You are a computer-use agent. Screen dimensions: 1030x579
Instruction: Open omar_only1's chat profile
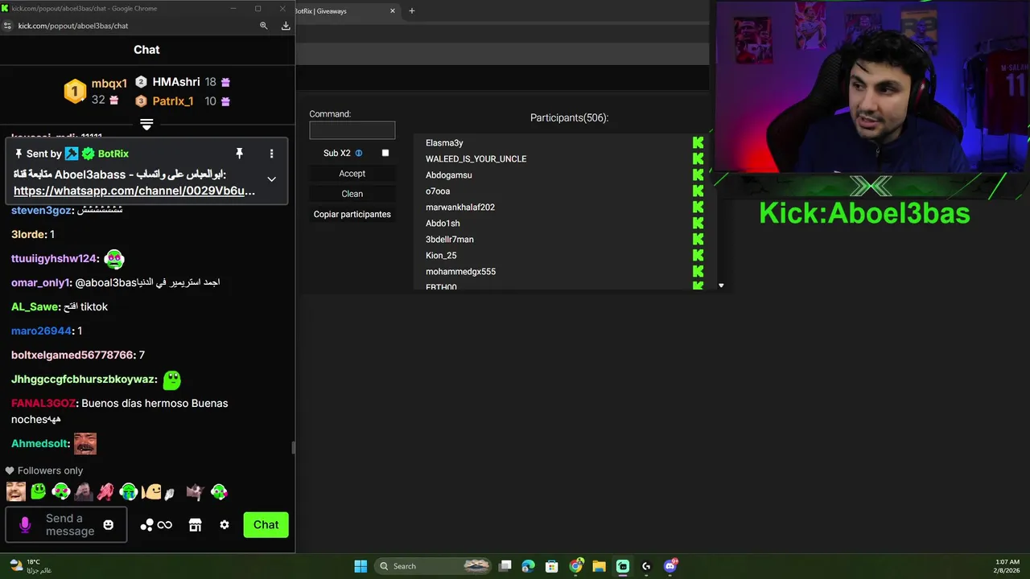40,283
